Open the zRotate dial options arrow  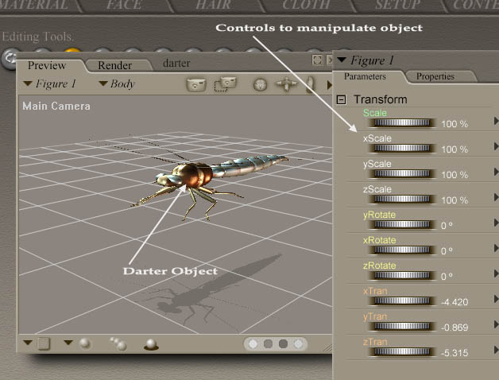(x=496, y=273)
